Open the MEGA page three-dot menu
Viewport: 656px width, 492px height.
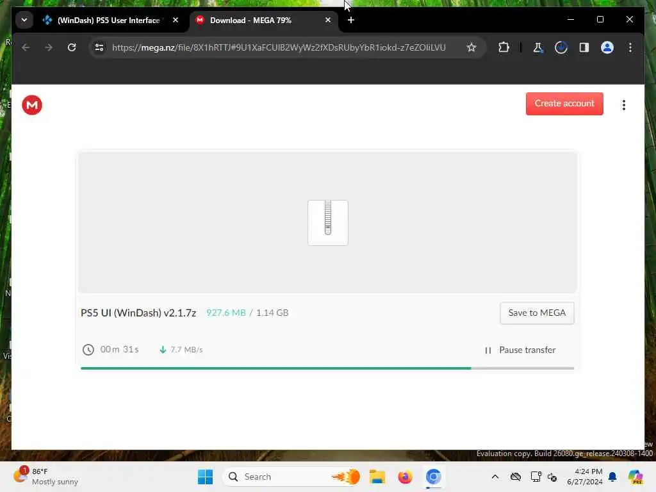click(623, 104)
